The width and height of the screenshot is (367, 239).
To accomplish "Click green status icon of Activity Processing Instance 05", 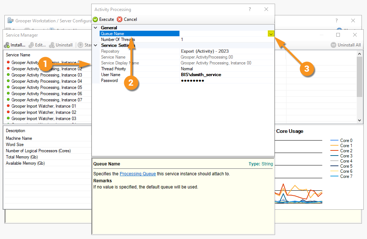I will [8, 87].
